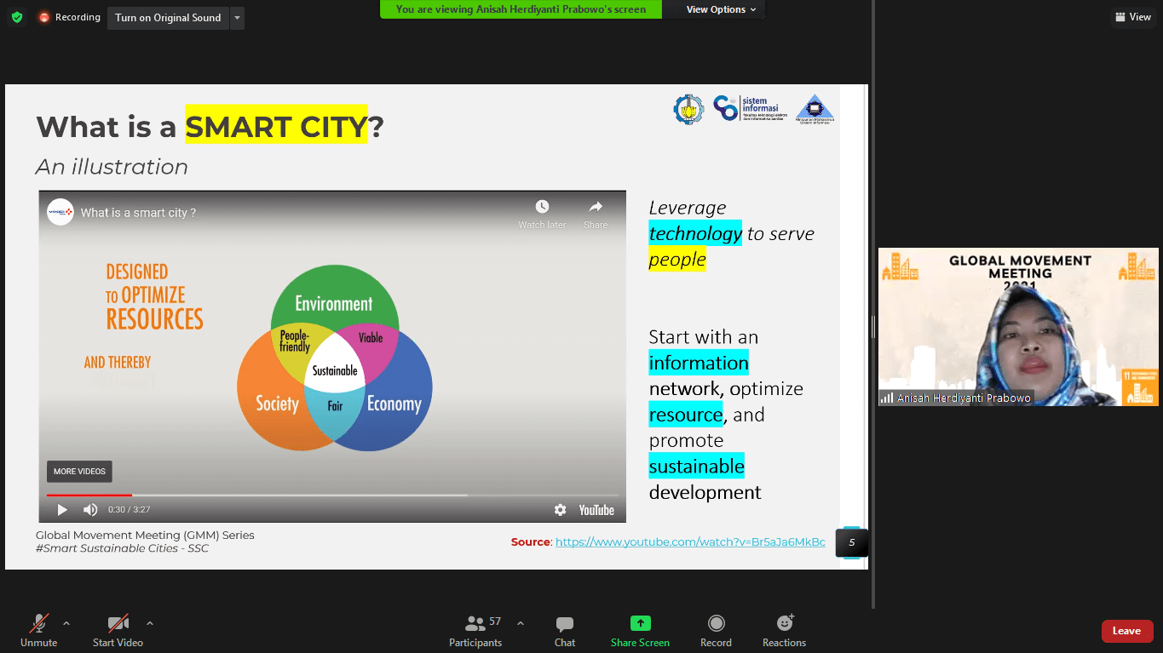Click the Watch later clock icon
The width and height of the screenshot is (1163, 653).
pos(542,207)
